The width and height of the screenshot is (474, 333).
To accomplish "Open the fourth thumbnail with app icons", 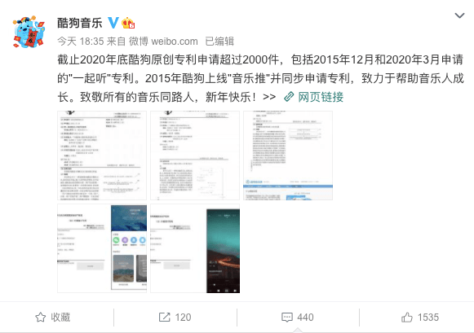I will [102, 248].
